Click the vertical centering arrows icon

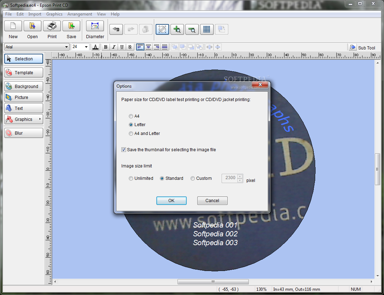click(217, 47)
